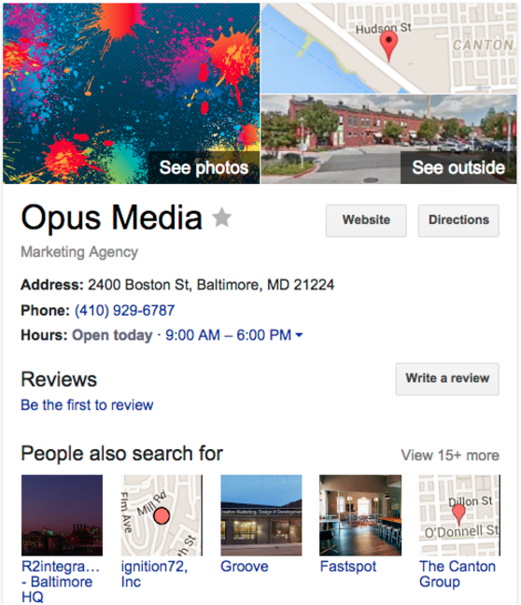Screen dimensions: 521x605
Task: View 15+ more related searches
Action: click(450, 456)
